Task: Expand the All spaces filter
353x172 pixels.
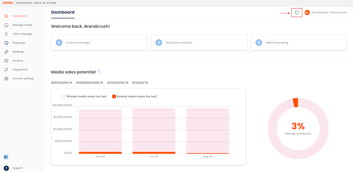Action: click(x=140, y=83)
